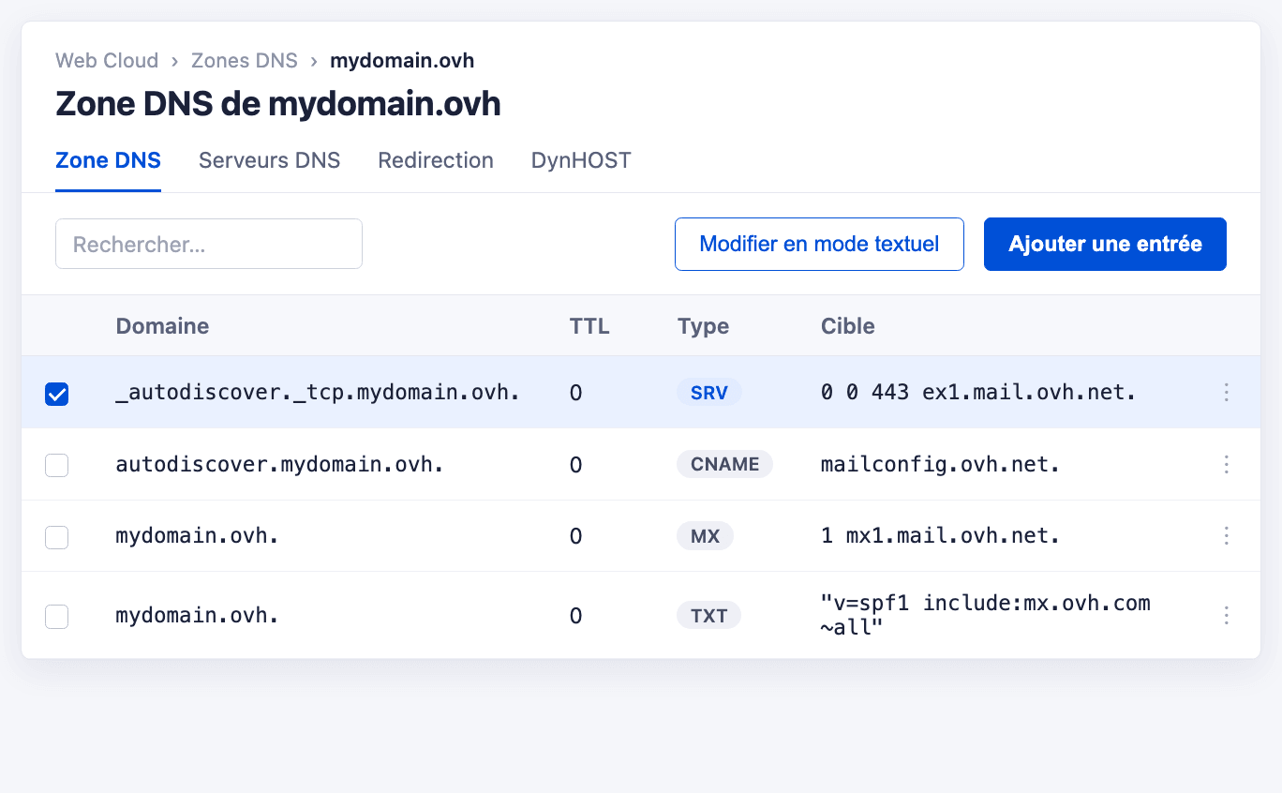Click the MX type badge

[705, 535]
